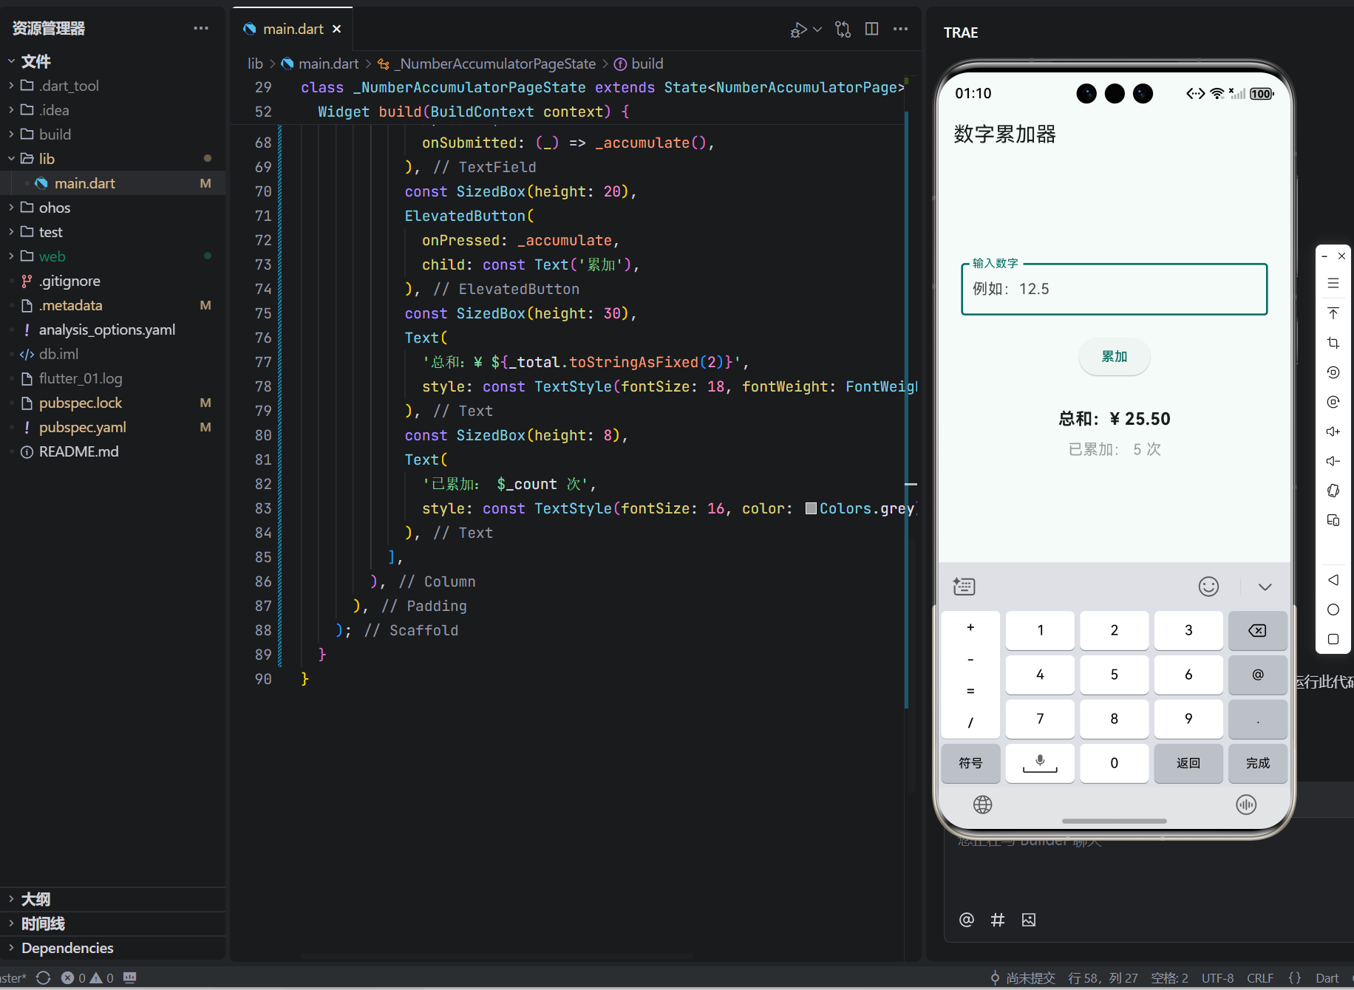1354x990 pixels.
Task: Split the editor to the right
Action: point(872,29)
